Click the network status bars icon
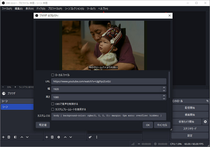210x147 pixels. point(133,144)
